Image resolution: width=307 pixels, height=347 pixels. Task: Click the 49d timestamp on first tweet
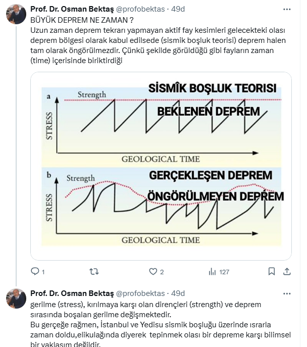point(178,9)
